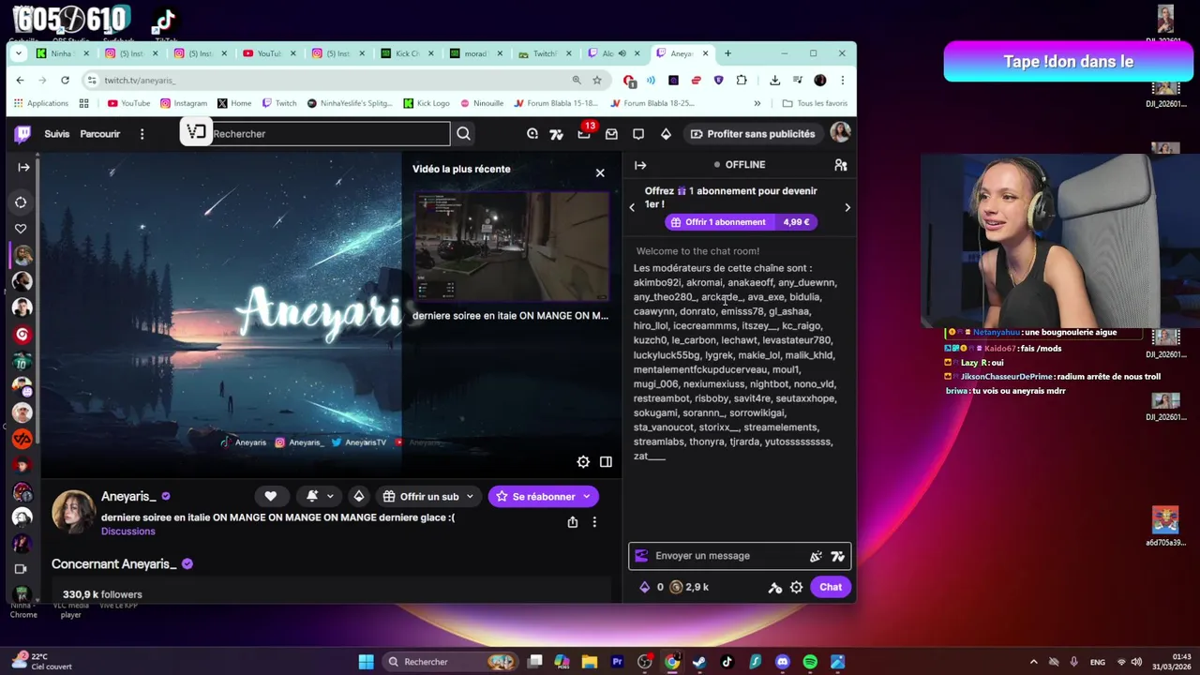Screen dimensions: 1200x675
Task: Open channel points 2,9 k balance
Action: [x=690, y=587]
